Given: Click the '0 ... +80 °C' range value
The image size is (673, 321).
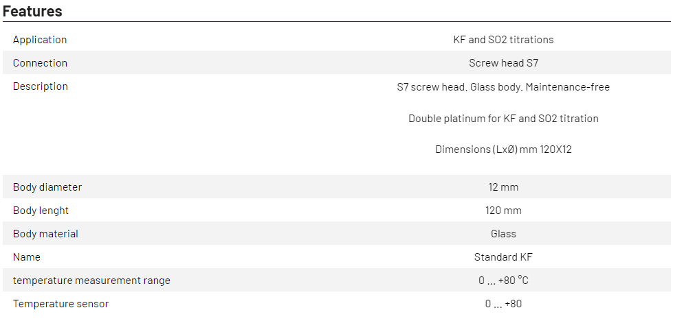Looking at the screenshot, I should click(503, 281).
